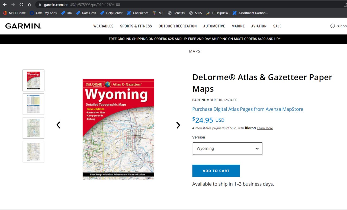Click the Garmin logo
The height and width of the screenshot is (210, 347).
[x=23, y=26]
